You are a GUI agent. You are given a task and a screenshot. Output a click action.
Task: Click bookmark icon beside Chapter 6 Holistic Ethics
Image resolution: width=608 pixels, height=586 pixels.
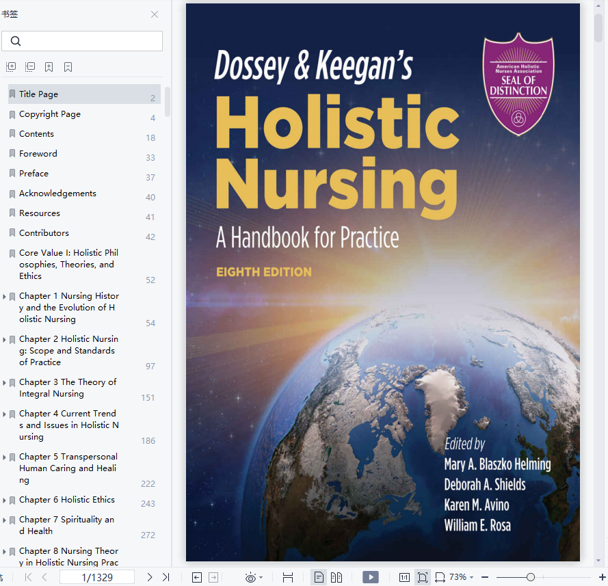(12, 500)
